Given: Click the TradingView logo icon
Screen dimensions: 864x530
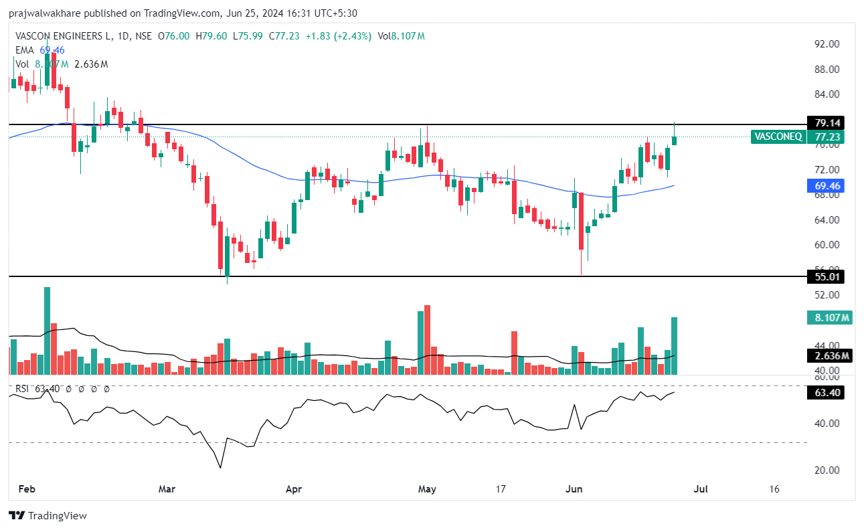Looking at the screenshot, I should [17, 516].
